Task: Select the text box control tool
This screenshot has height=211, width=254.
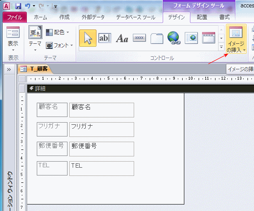Action: pyautogui.click(x=105, y=38)
